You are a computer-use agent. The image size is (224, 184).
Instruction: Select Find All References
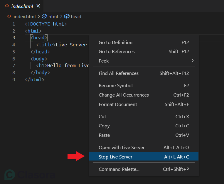coord(144,73)
